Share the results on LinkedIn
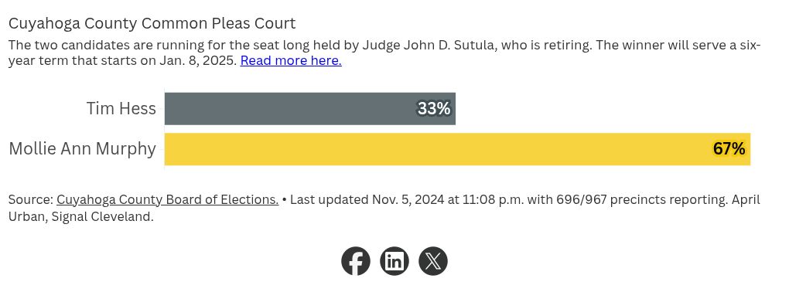 [x=394, y=261]
